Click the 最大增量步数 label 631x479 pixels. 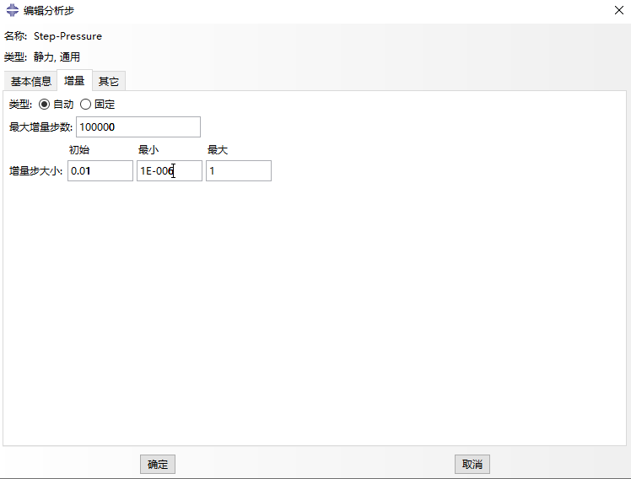(x=40, y=127)
